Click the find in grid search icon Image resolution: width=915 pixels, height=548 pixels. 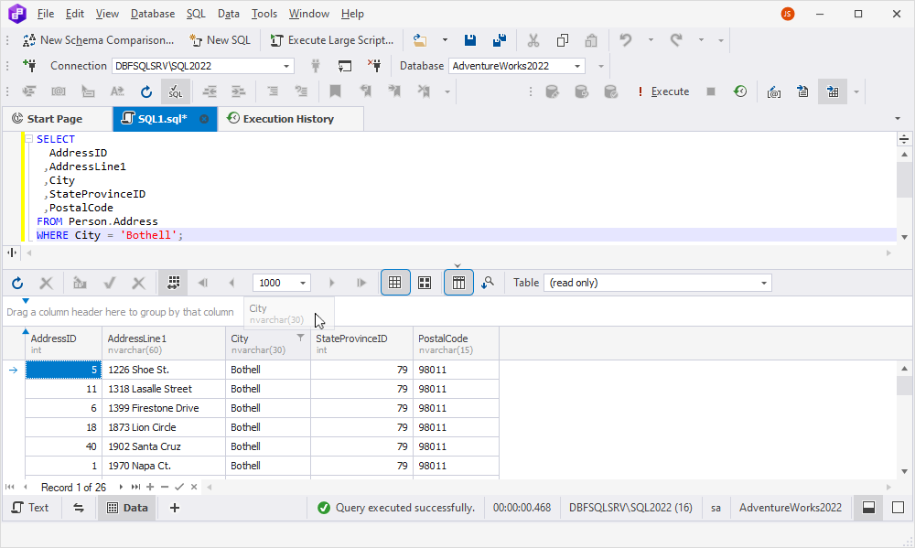click(x=488, y=283)
